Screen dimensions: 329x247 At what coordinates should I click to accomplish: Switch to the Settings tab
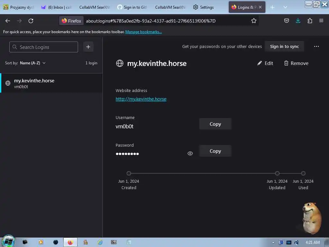(x=203, y=7)
